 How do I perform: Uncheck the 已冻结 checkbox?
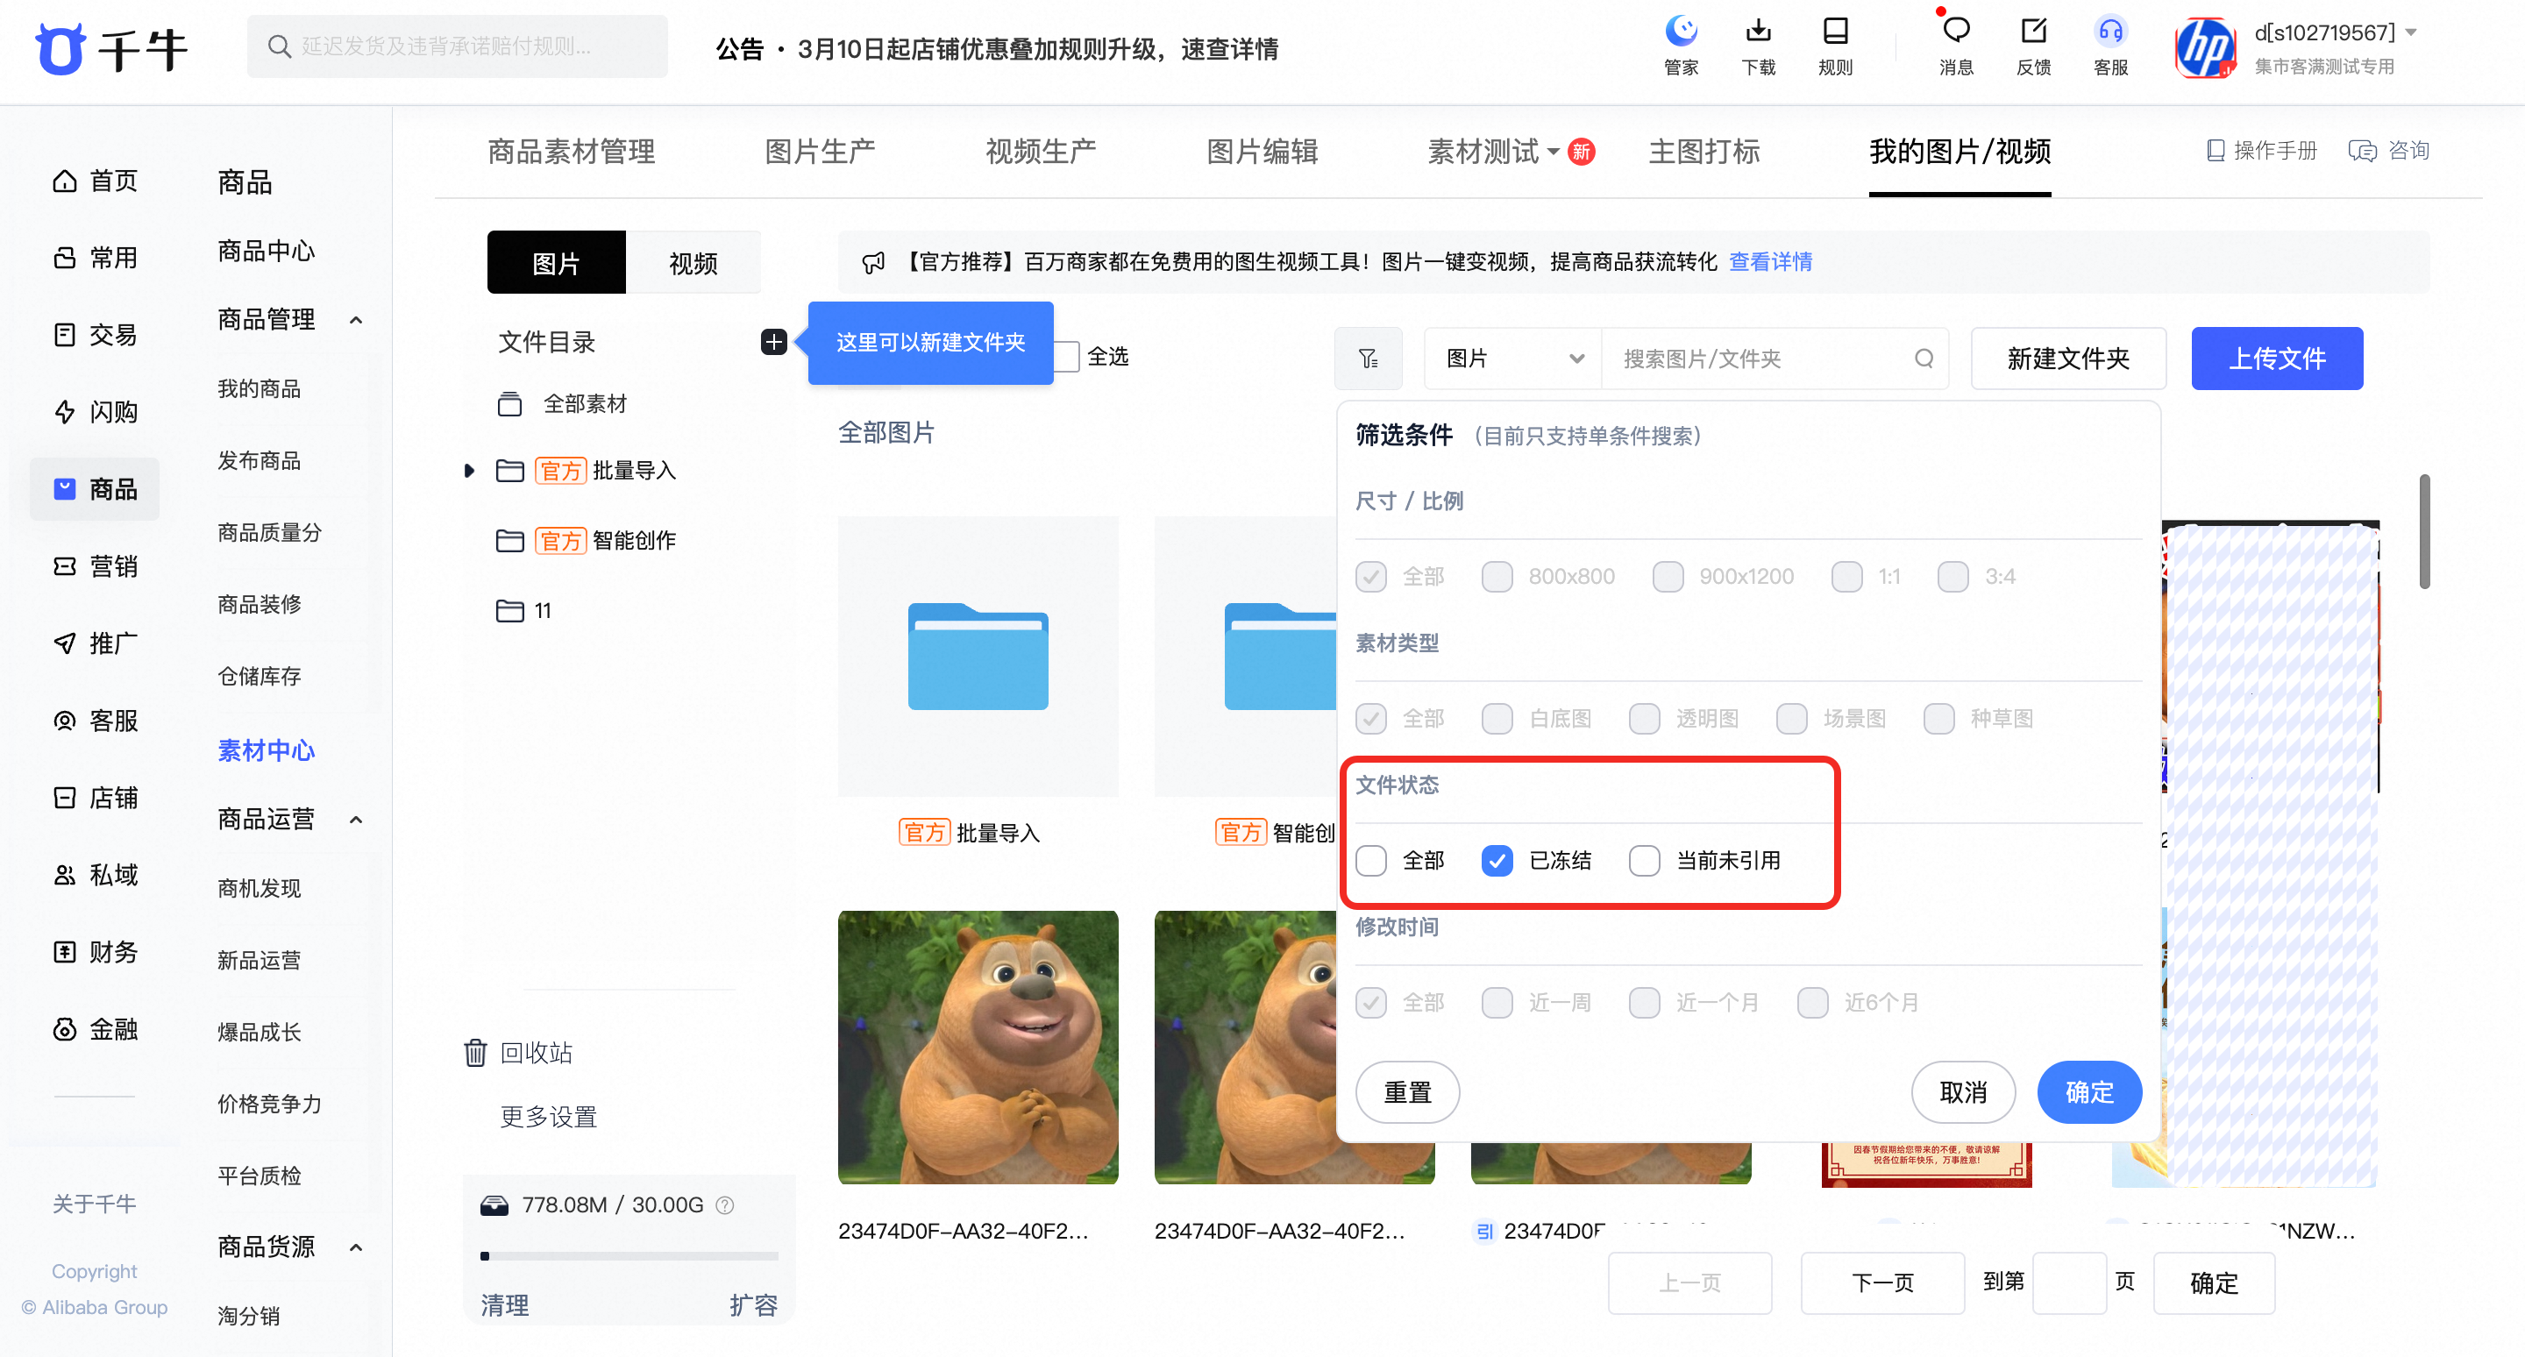coord(1497,860)
